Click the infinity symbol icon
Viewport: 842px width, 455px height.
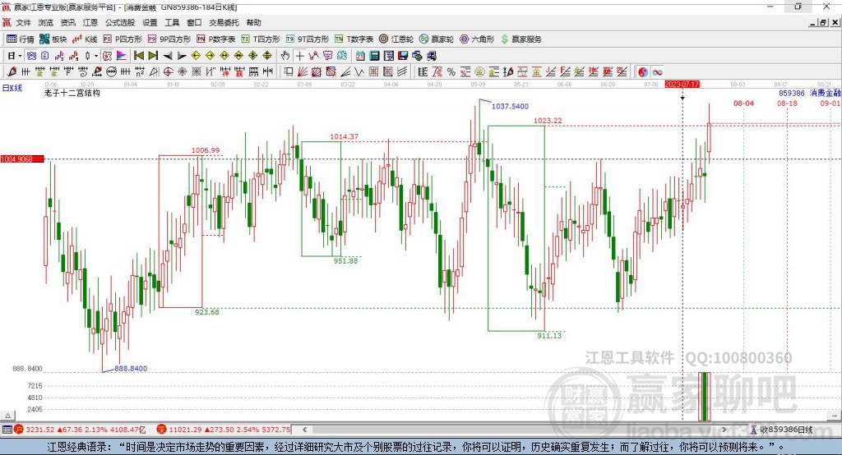click(657, 72)
